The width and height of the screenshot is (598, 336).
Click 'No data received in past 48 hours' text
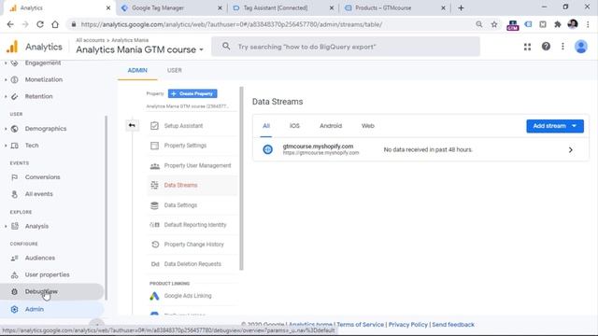(428, 149)
